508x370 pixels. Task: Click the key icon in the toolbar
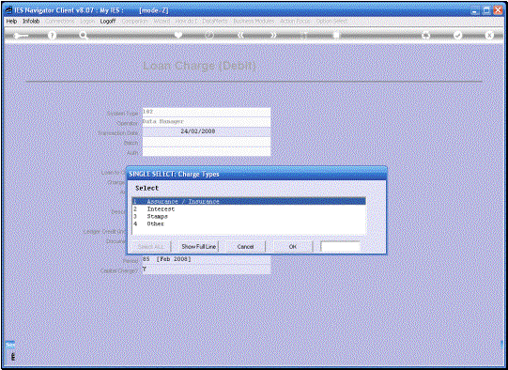point(21,36)
